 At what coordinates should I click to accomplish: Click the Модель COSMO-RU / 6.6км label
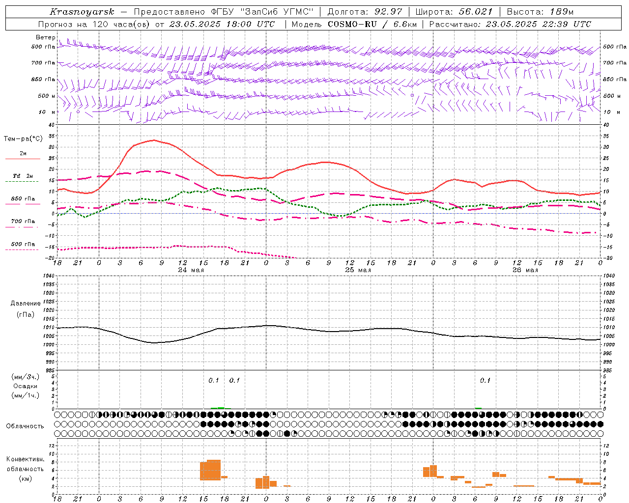click(x=354, y=24)
